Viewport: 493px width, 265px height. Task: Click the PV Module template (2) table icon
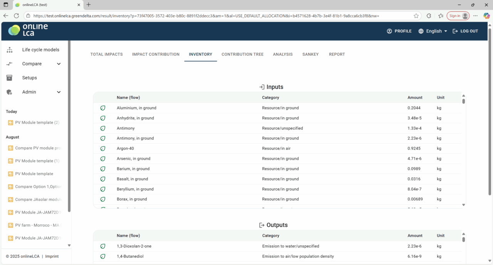[10, 123]
